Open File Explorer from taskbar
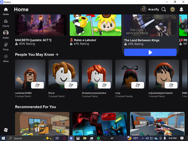The width and height of the screenshot is (188, 141). click(x=85, y=138)
